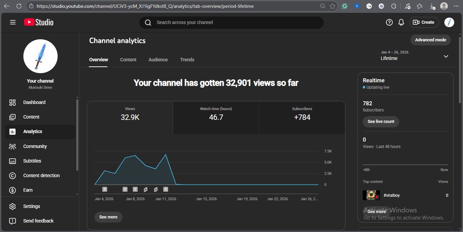The width and height of the screenshot is (463, 232).
Task: Open the Help question mark icon
Action: [389, 22]
